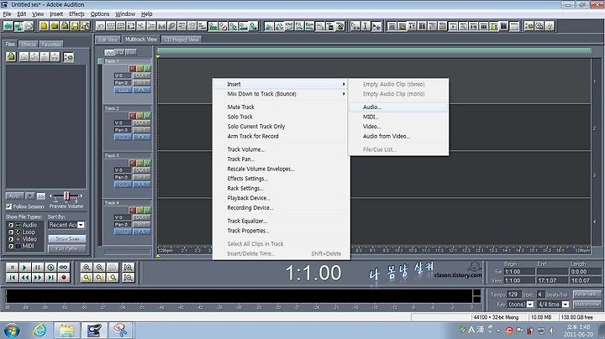The width and height of the screenshot is (605, 339).
Task: Click Go to End transport button
Action: coord(50,278)
